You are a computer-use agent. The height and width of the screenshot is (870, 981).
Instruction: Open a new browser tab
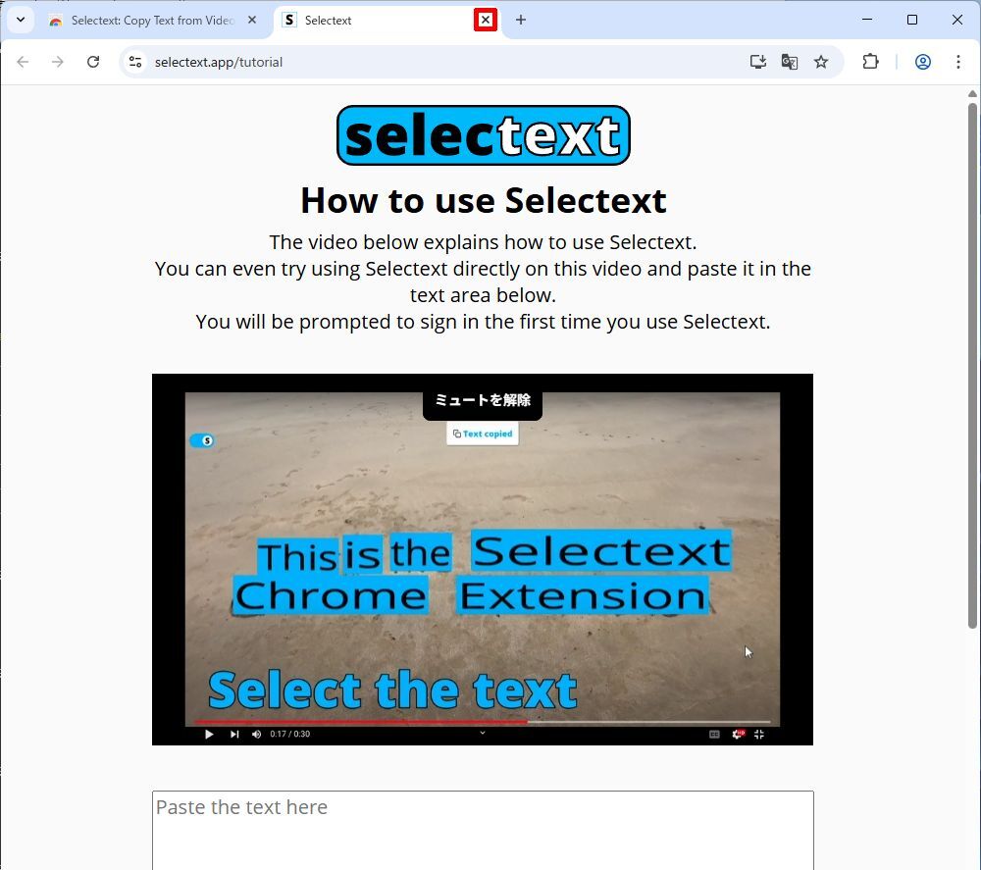pos(521,20)
